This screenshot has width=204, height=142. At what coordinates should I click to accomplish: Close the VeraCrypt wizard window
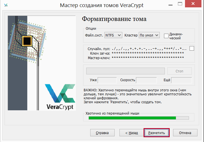193,4
